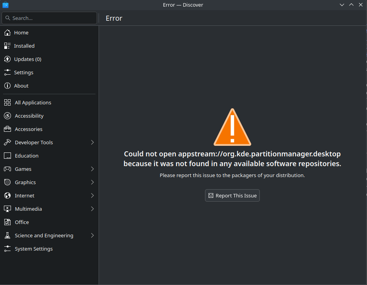Viewport: 367px width, 285px height.
Task: Click the Discover app icon in title bar
Action: click(5, 5)
